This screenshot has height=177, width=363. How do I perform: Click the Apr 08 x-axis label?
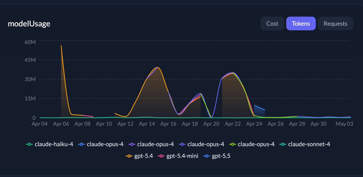tap(83, 124)
